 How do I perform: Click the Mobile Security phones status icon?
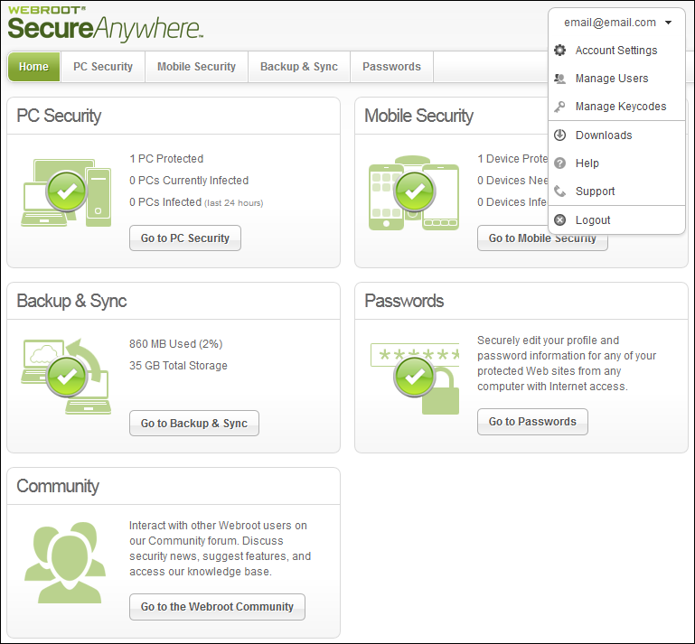pyautogui.click(x=414, y=192)
